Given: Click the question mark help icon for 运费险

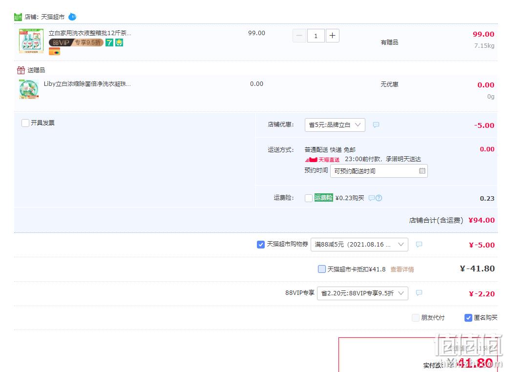Looking at the screenshot, I should click(x=379, y=198).
